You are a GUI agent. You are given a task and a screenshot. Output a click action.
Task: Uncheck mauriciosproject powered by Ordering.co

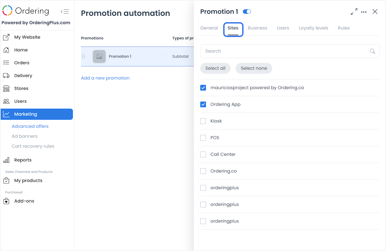pyautogui.click(x=203, y=88)
